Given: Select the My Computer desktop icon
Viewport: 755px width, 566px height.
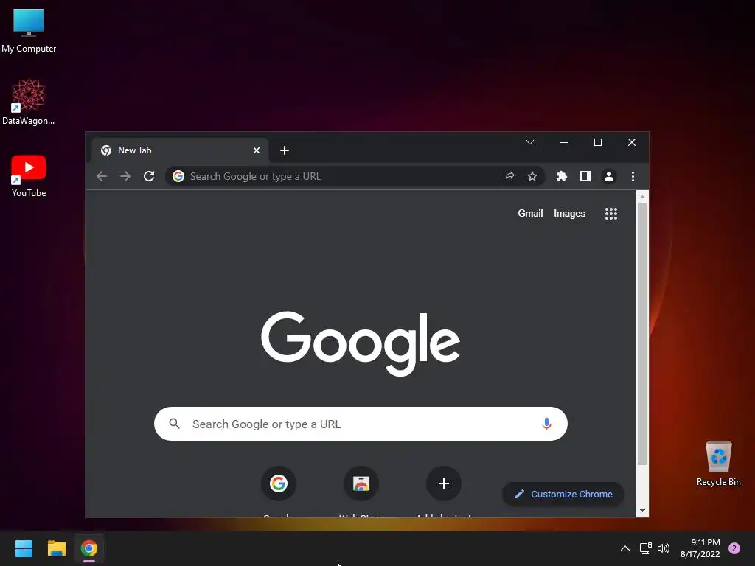Looking at the screenshot, I should point(29,29).
